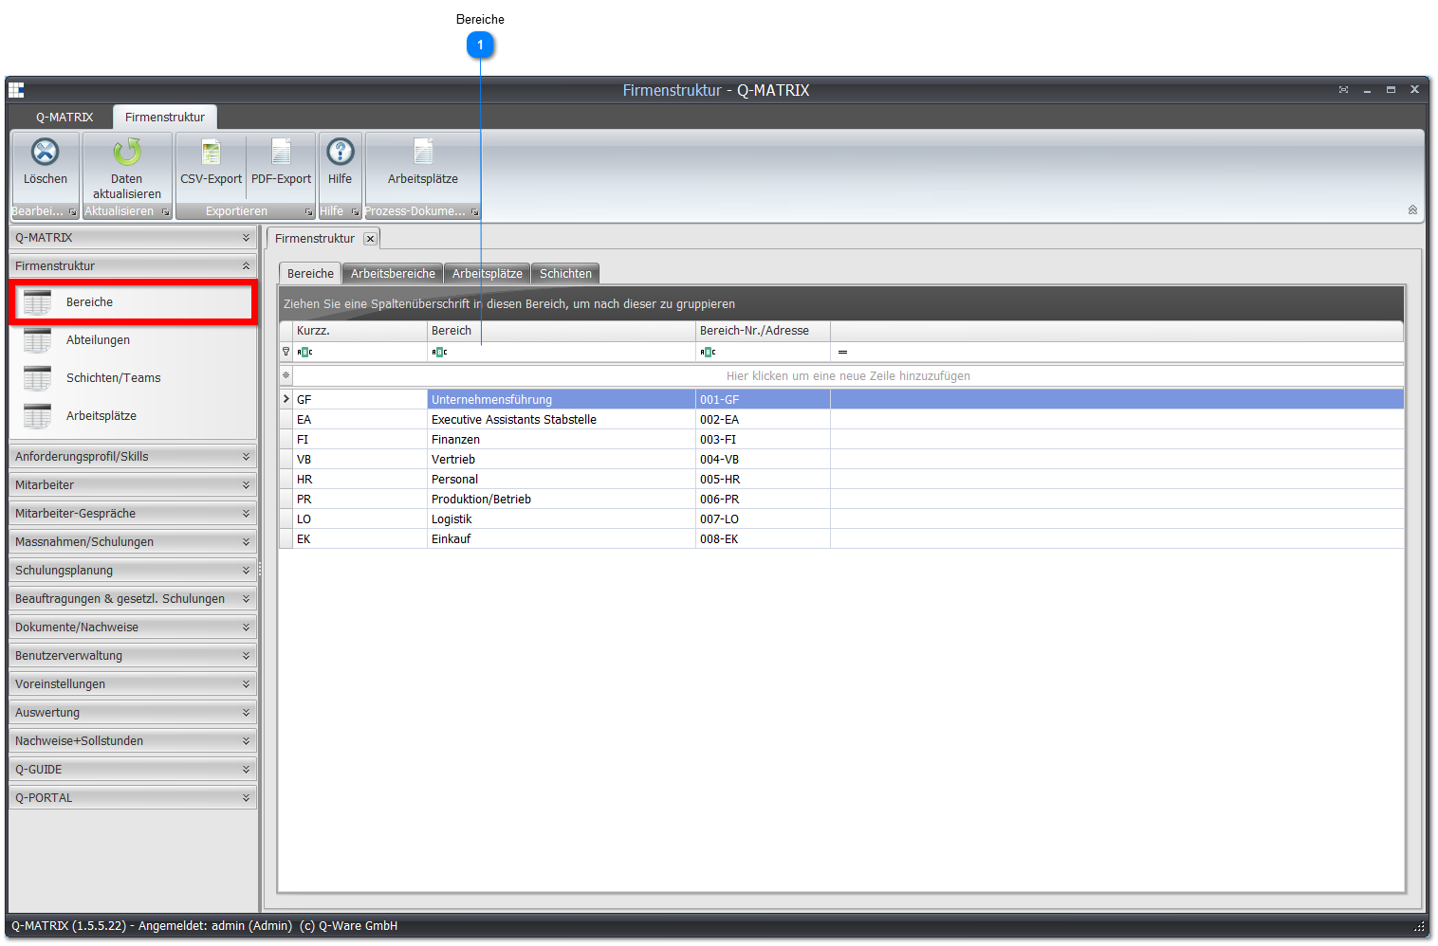Click the 'Unternehmensführung' cell

point(562,400)
